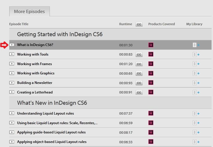Click InDesign icon for Applying guide-based Liquid Layout rules
Image resolution: width=213 pixels, height=147 pixels.
[x=151, y=132]
